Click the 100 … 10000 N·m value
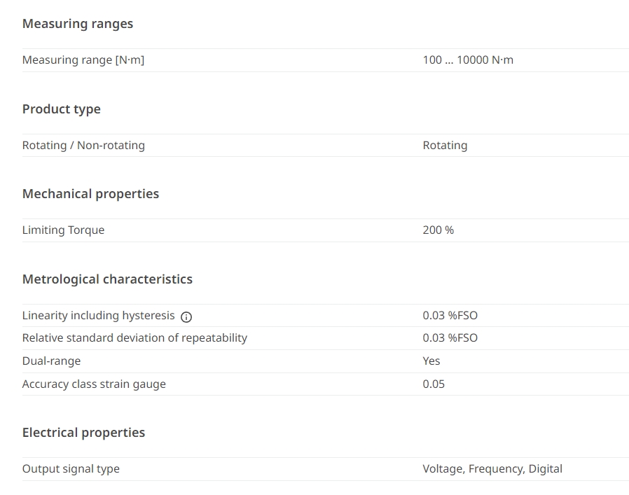The width and height of the screenshot is (629, 495). [x=468, y=60]
